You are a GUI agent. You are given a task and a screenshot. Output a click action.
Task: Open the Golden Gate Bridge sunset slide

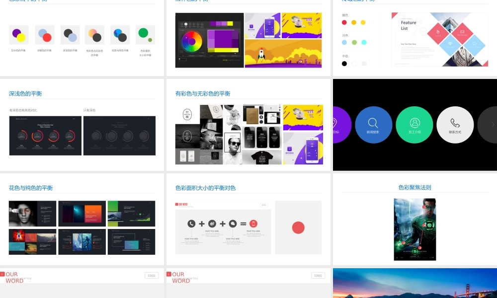[414, 283]
